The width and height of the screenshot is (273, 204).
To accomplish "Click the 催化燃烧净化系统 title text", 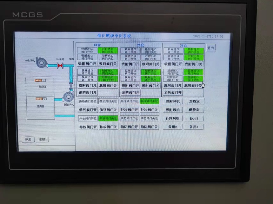I will point(114,36).
